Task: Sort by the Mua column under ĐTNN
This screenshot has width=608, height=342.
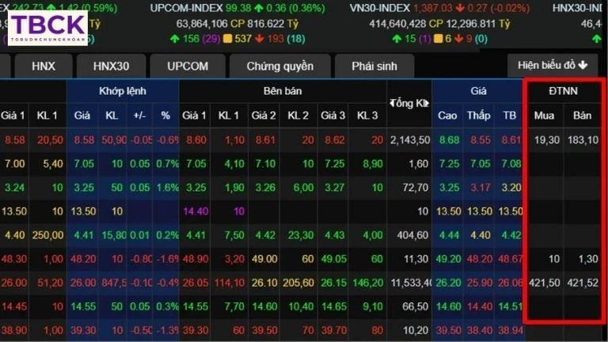Action: click(544, 116)
